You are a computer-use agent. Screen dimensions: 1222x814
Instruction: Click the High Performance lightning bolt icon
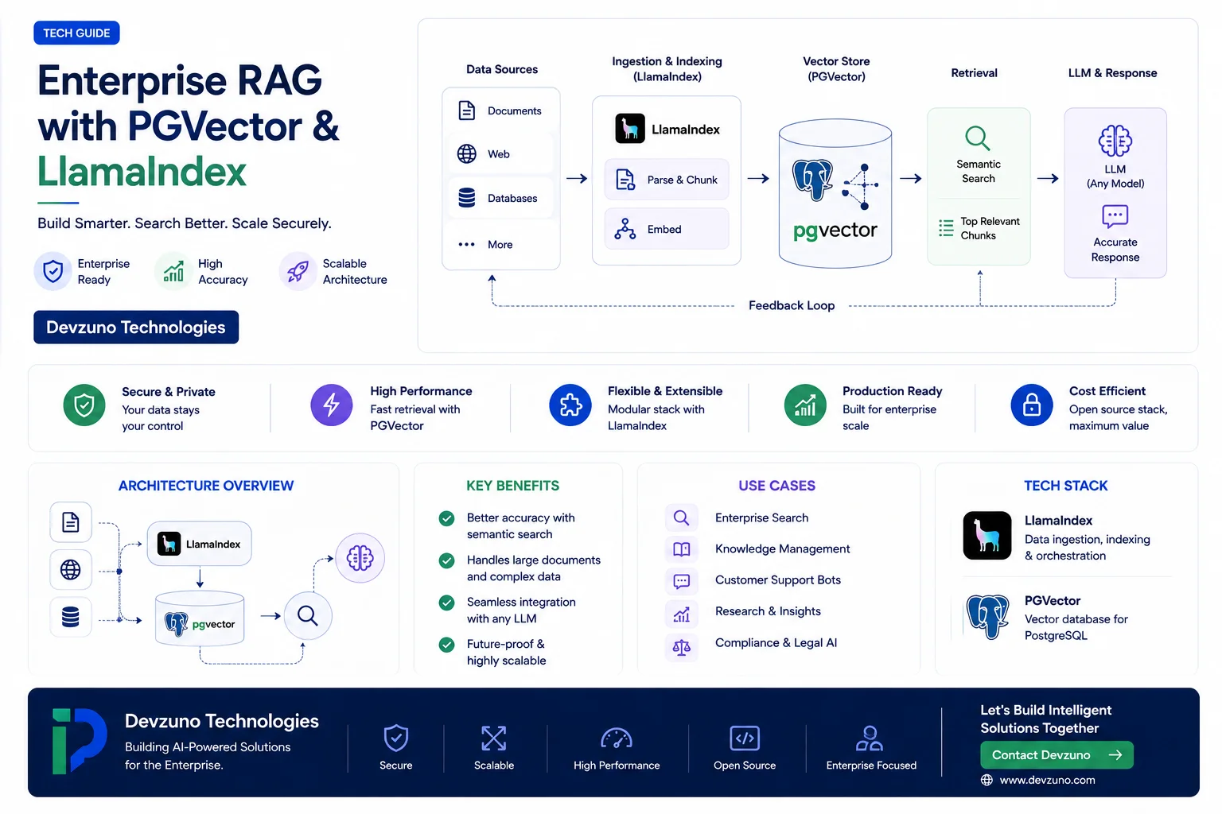coord(332,405)
